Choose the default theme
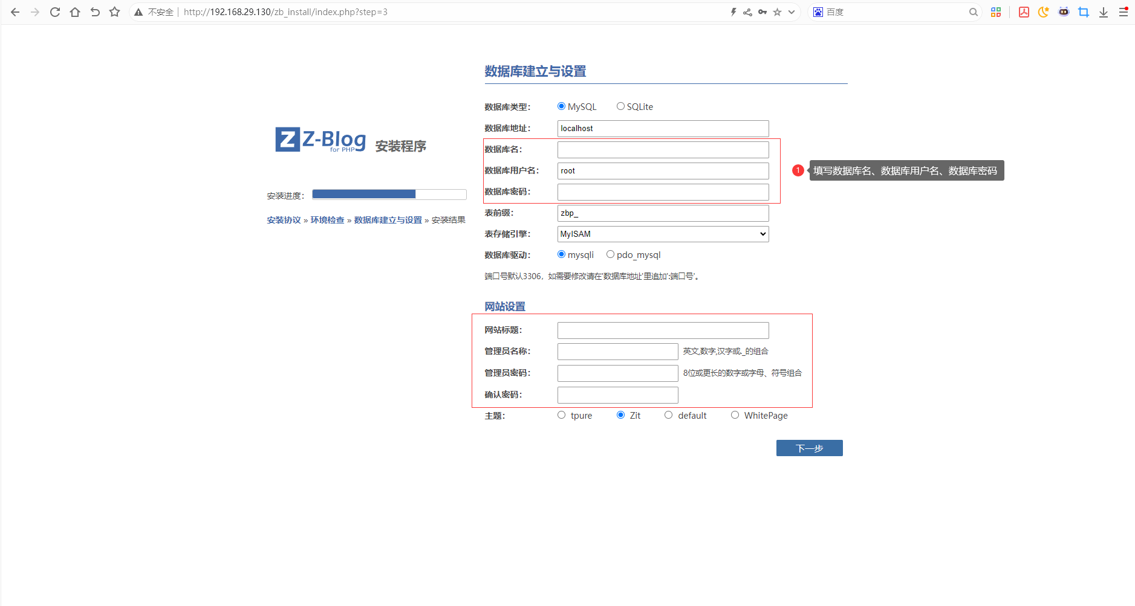The height and width of the screenshot is (606, 1135). [x=668, y=415]
